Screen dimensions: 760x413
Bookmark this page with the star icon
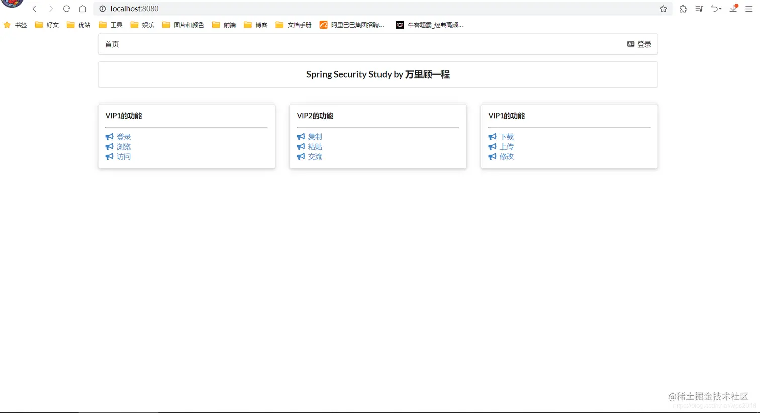pyautogui.click(x=663, y=9)
